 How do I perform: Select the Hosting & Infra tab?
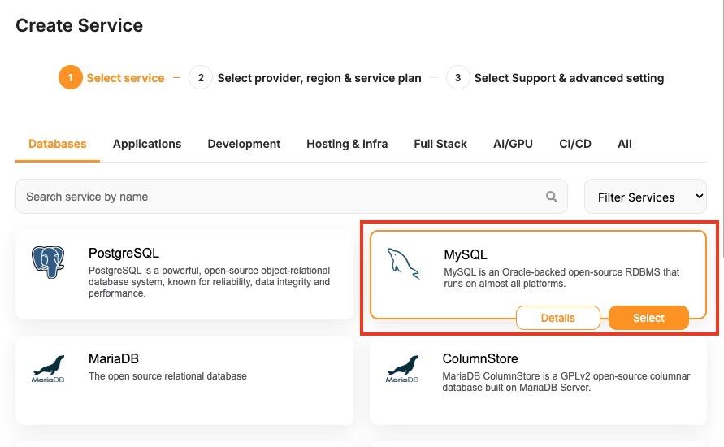point(347,144)
